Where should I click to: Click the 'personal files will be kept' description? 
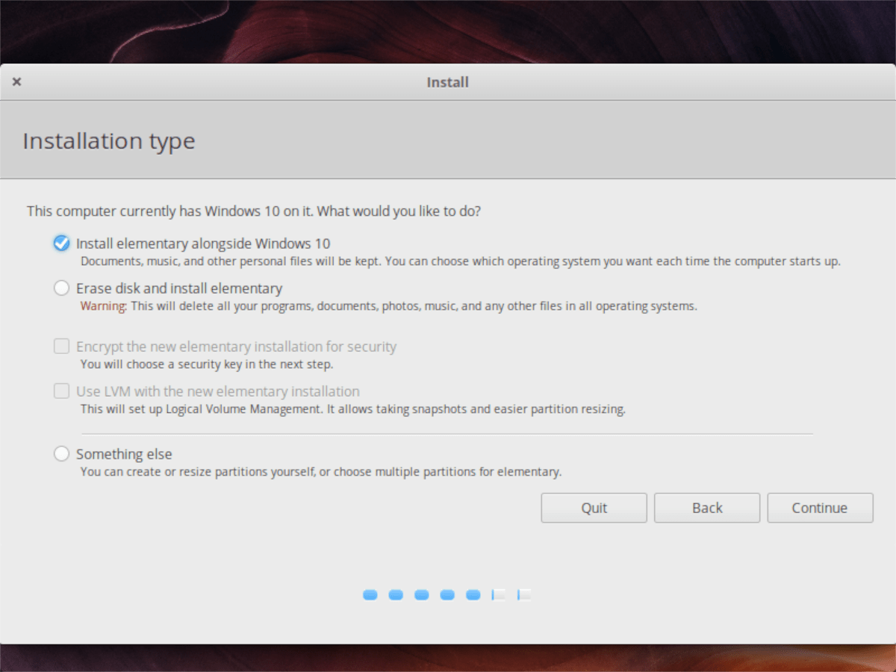[x=461, y=261]
